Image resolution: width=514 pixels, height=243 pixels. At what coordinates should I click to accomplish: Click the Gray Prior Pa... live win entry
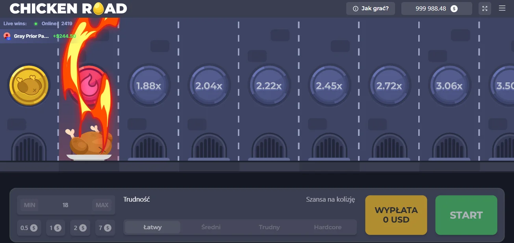coord(39,36)
